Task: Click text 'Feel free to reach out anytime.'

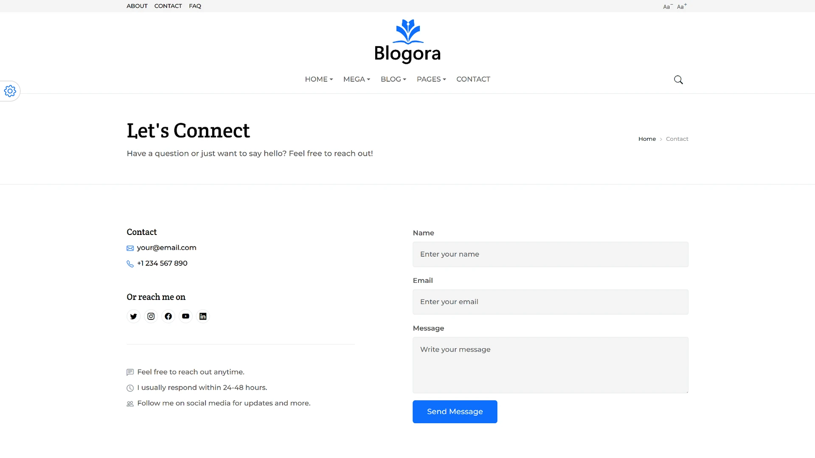Action: point(191,372)
